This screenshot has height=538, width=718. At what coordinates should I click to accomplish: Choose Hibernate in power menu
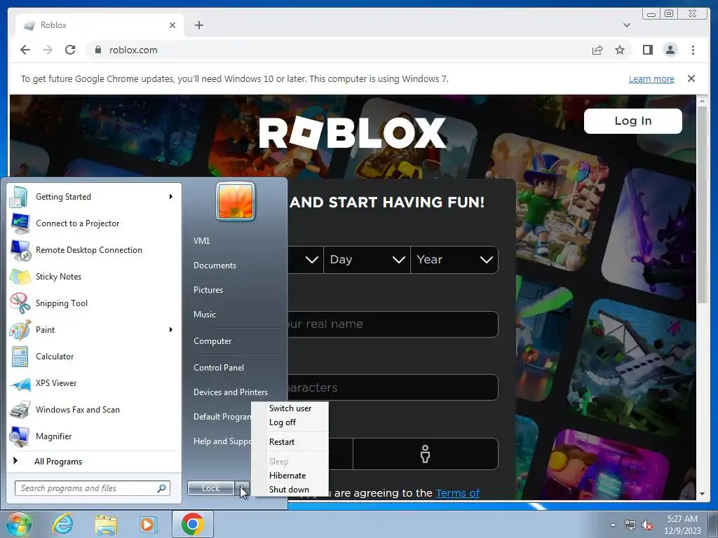[287, 476]
